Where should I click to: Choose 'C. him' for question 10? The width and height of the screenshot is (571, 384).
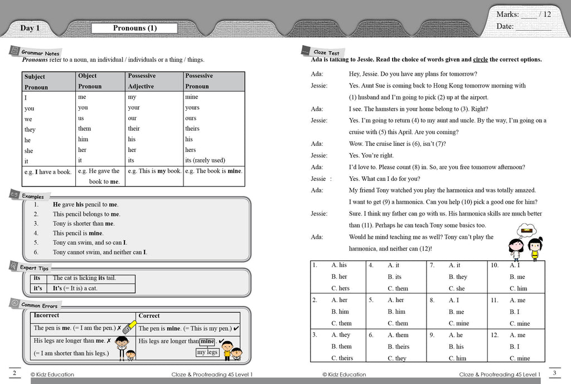tap(519, 288)
